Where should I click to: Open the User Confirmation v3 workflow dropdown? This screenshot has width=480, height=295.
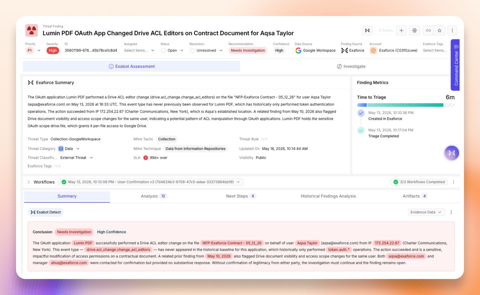tap(151, 182)
